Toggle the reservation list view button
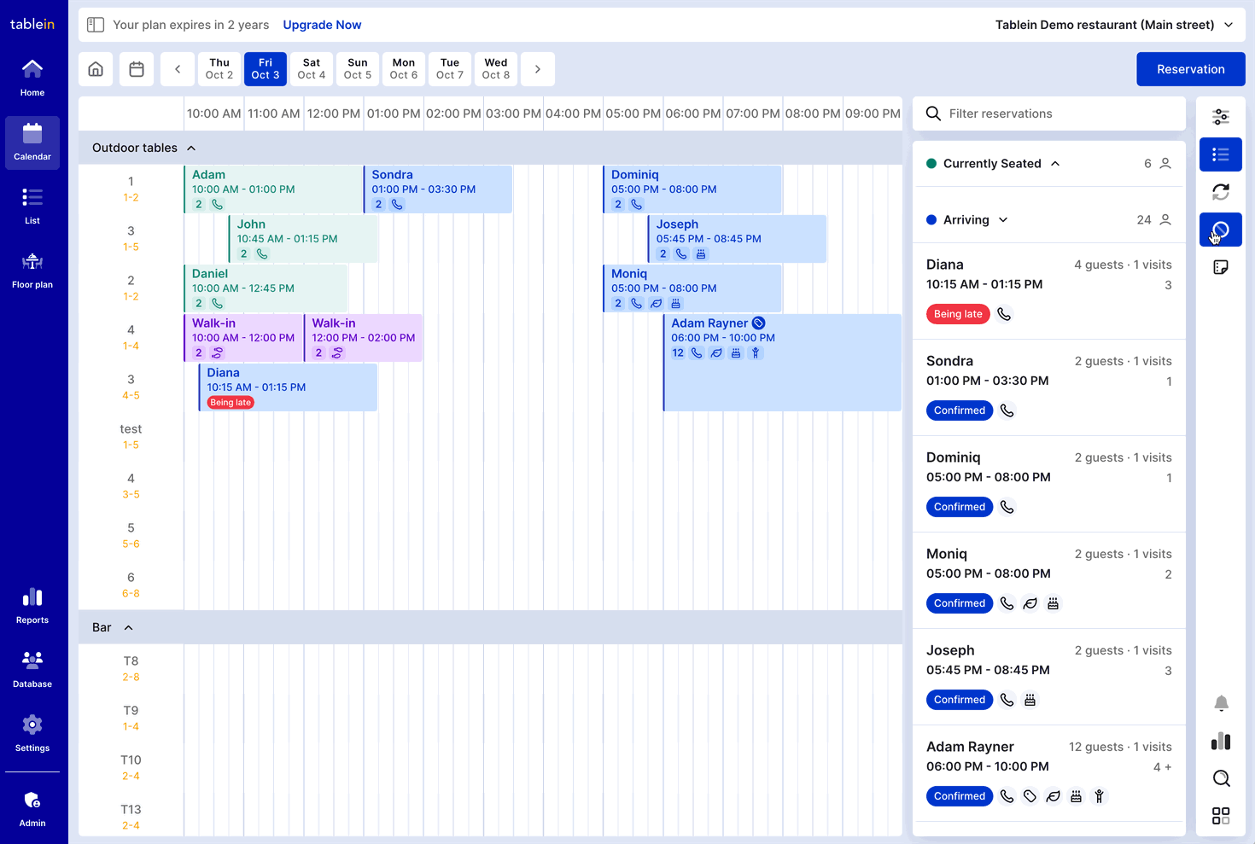This screenshot has width=1255, height=844. coord(1221,154)
